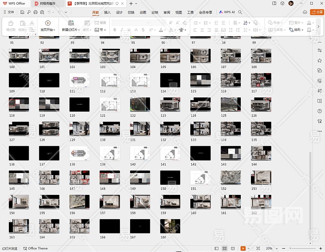Open WPS AI from the menu bar
The width and height of the screenshot is (325, 252).
click(x=226, y=13)
